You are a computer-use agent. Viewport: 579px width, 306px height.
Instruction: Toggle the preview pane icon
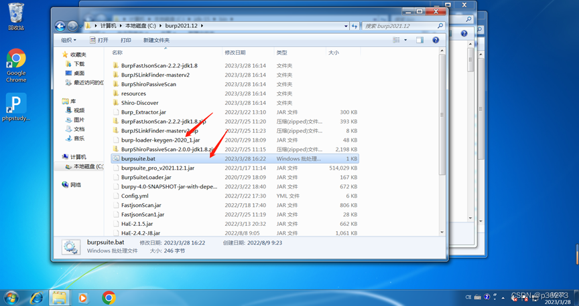420,40
